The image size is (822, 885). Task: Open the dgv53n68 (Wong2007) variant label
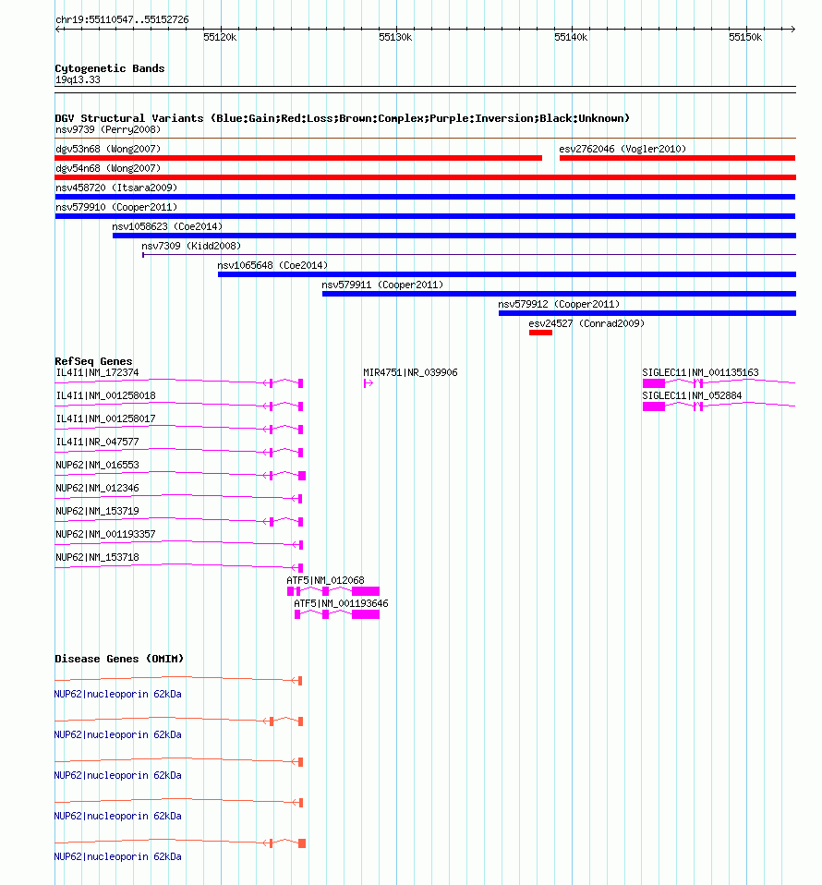tap(108, 149)
